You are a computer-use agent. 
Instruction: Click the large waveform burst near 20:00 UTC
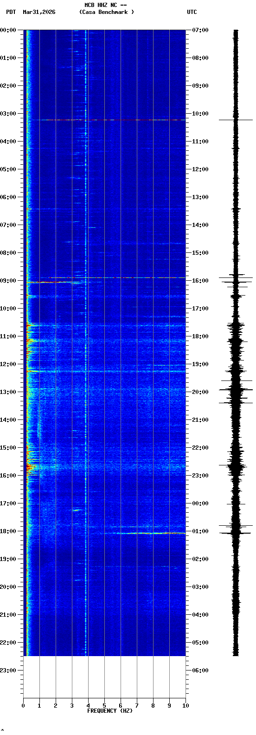(236, 391)
